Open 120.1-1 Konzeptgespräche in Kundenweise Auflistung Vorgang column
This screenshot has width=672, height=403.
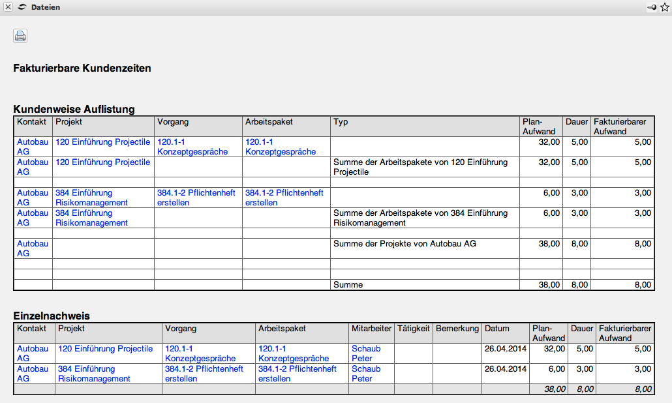point(192,147)
